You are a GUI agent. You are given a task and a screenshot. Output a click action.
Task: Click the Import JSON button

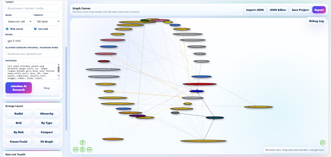[x=255, y=10]
